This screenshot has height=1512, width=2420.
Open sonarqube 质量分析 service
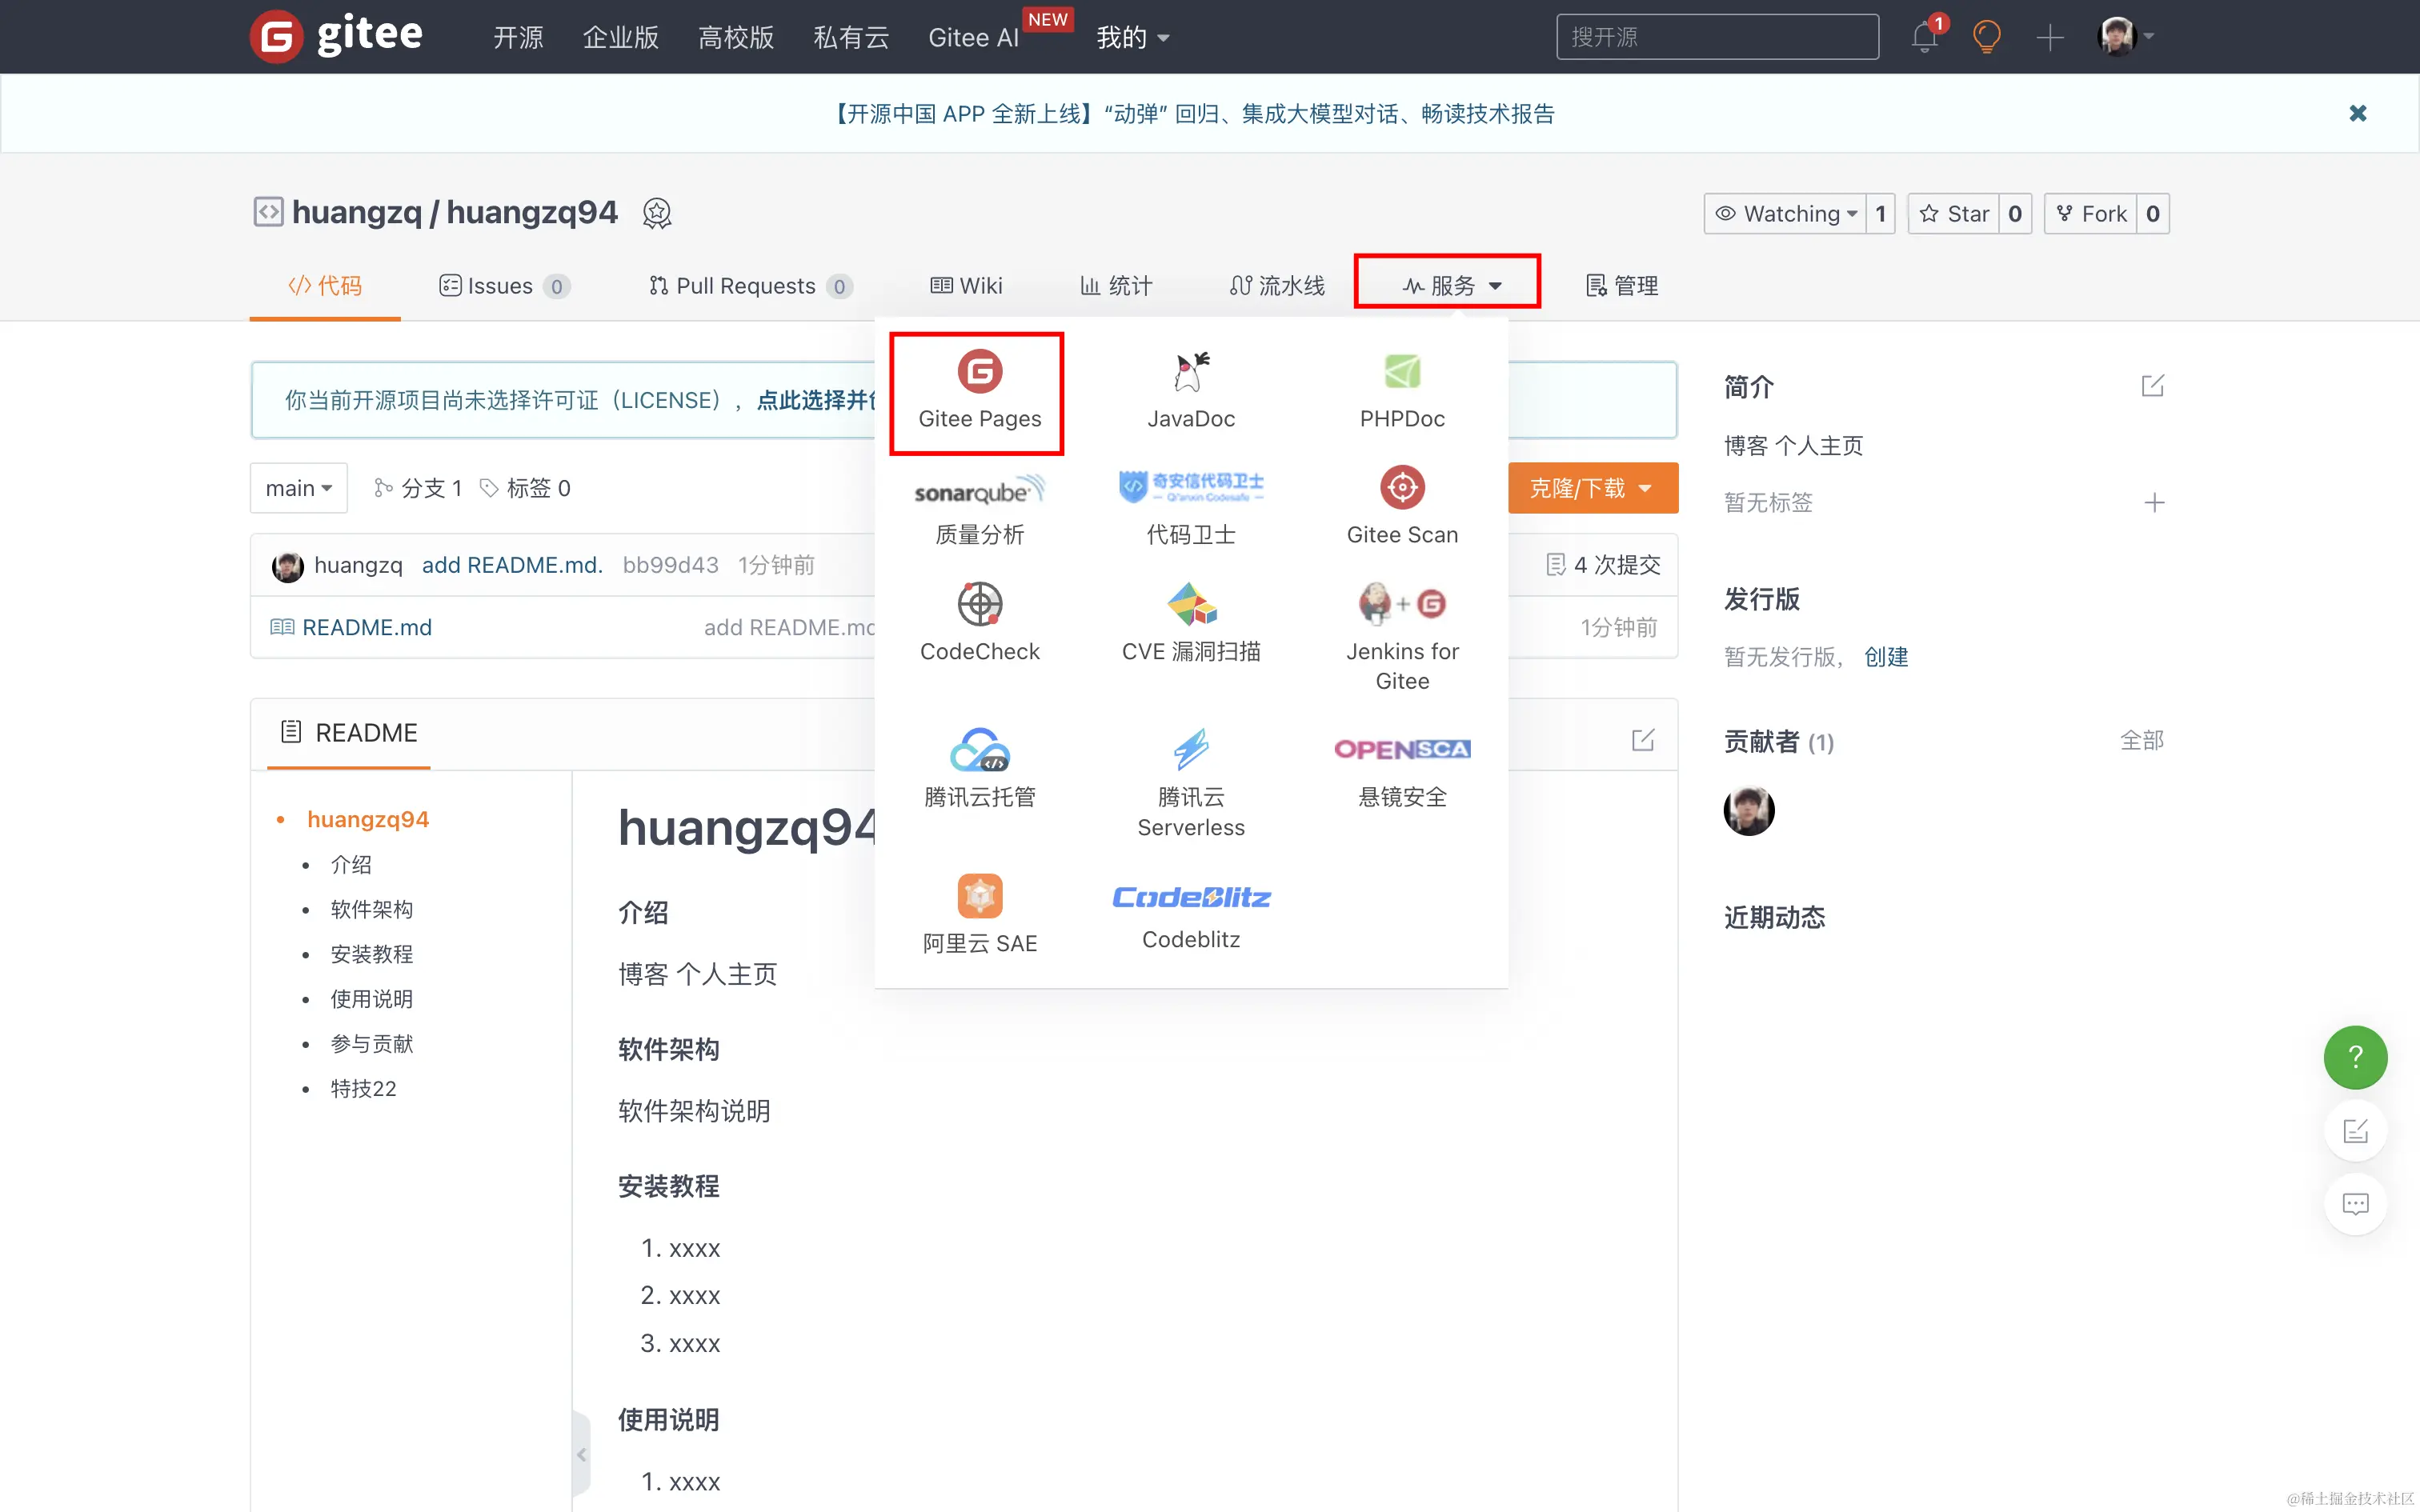point(979,509)
